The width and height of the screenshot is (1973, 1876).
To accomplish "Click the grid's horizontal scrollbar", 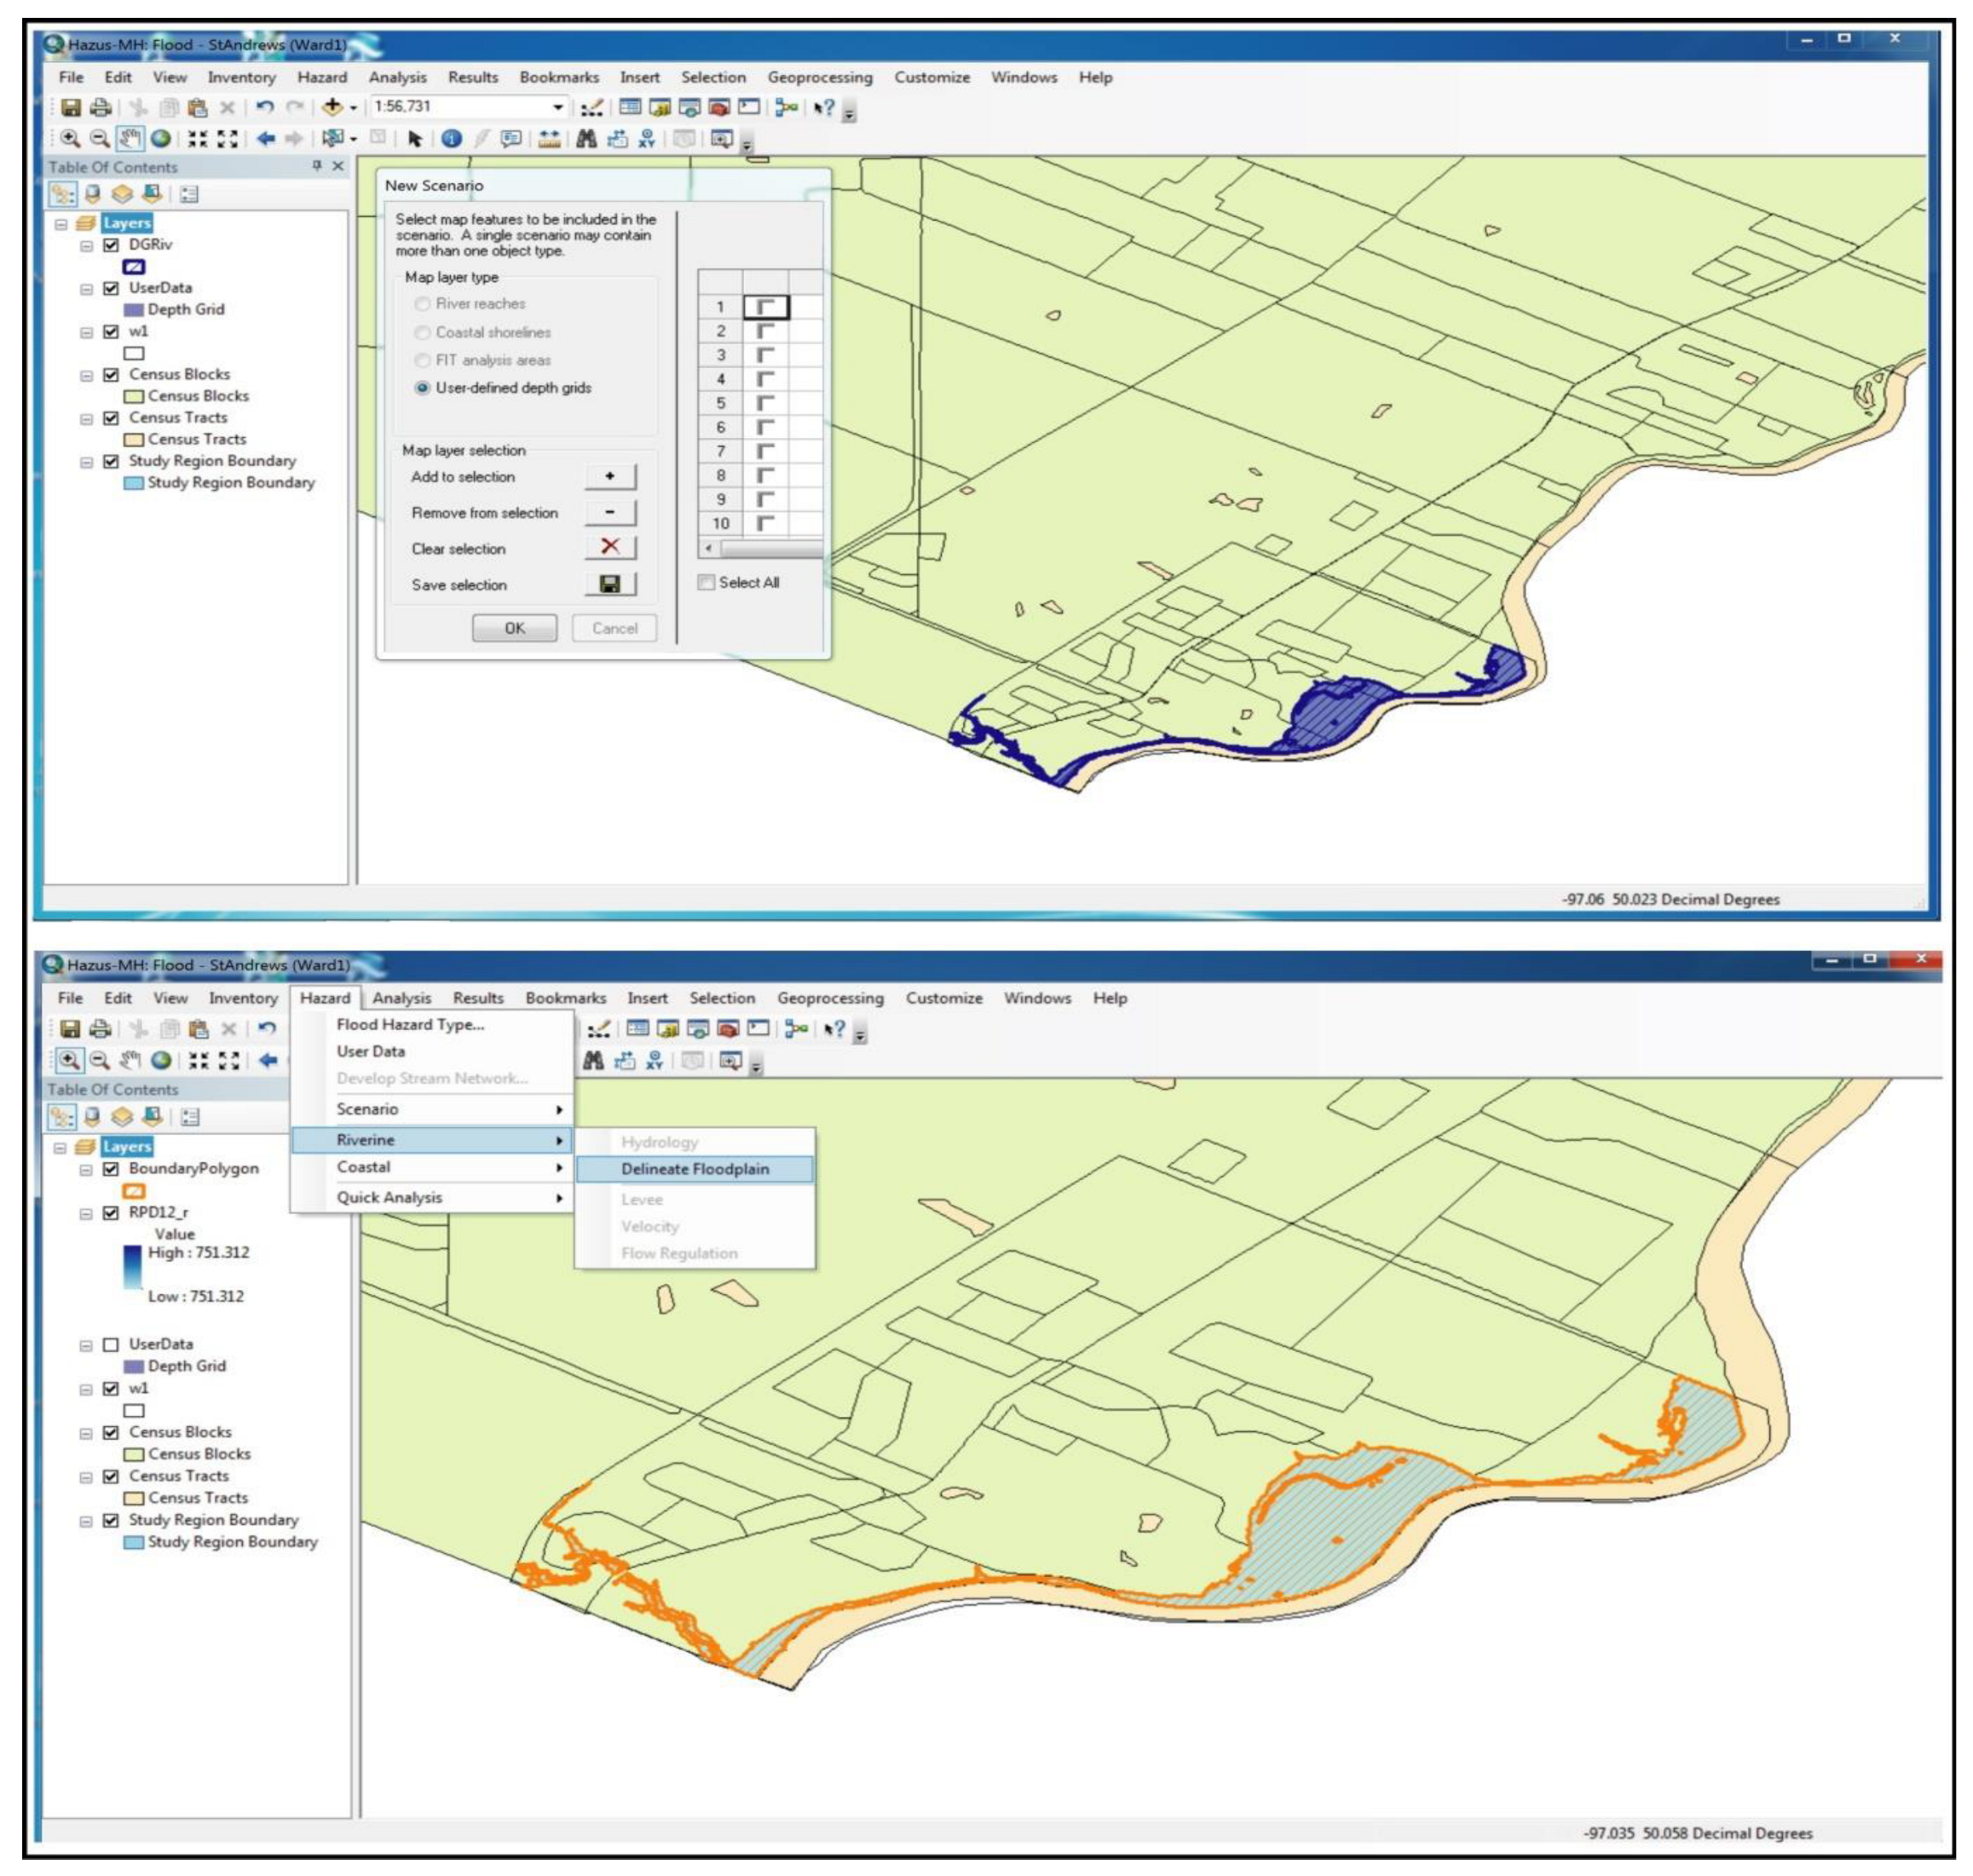I will click(769, 548).
